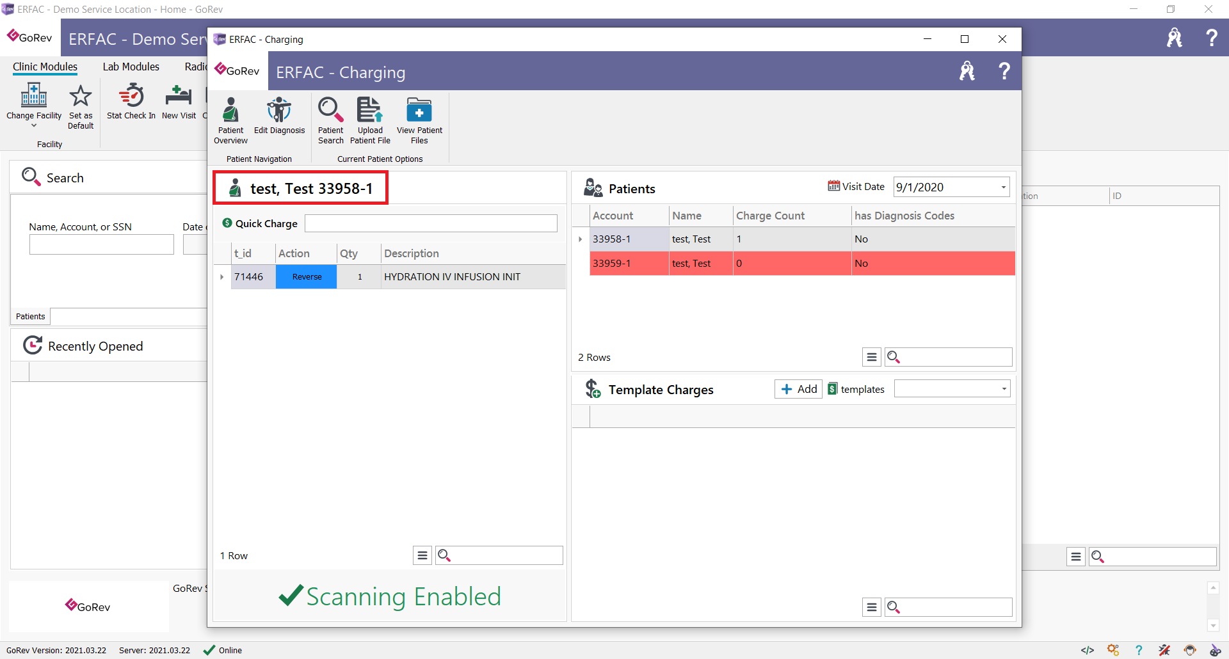The height and width of the screenshot is (659, 1229).
Task: Select account 33958-1 cell
Action: click(629, 239)
